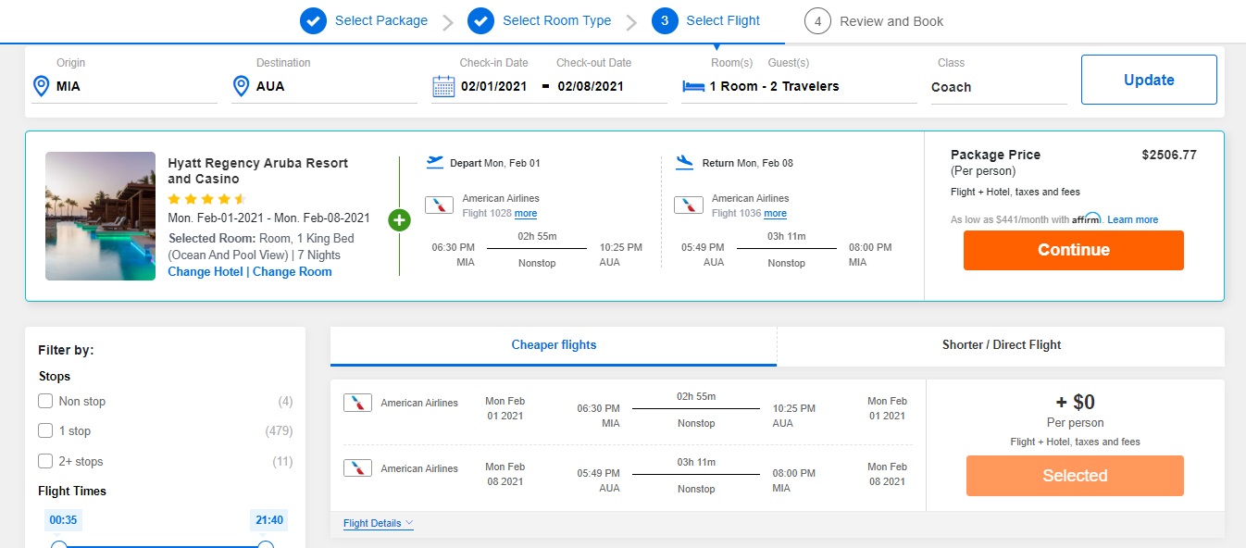Screen dimensions: 1246x548
Task: Click the left Flight Times slider handle
Action: (x=59, y=544)
